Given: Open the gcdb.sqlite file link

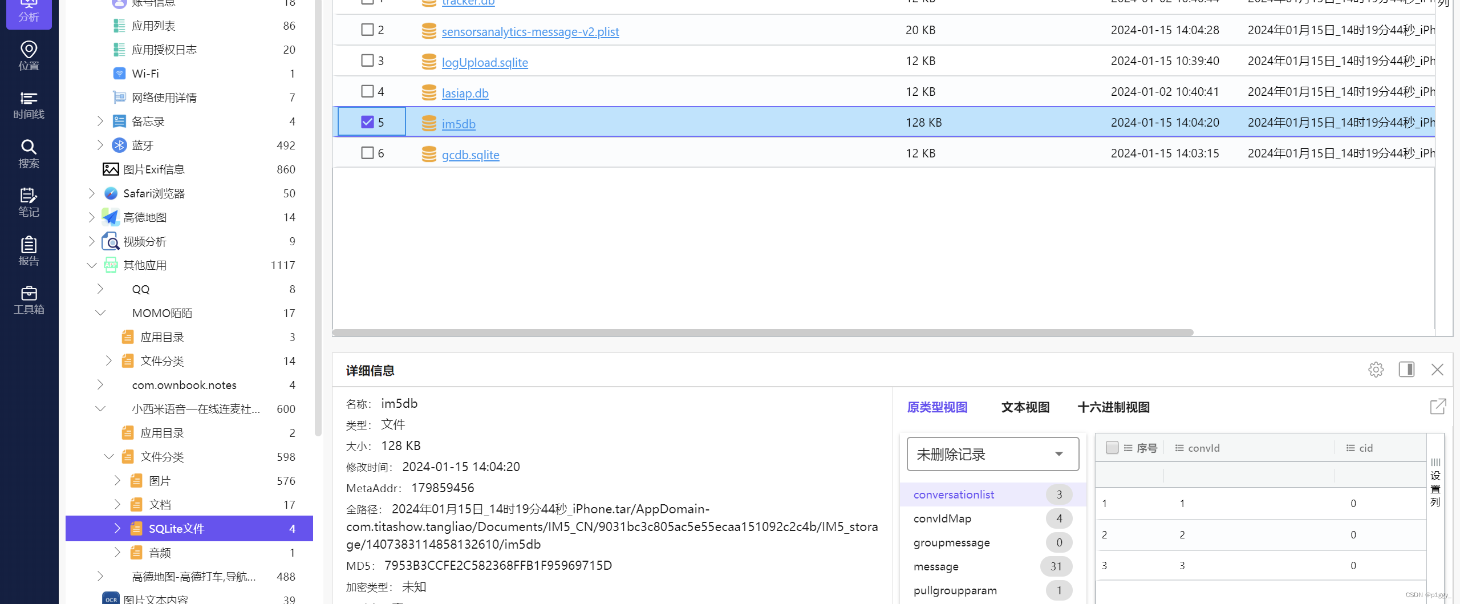Looking at the screenshot, I should point(471,155).
